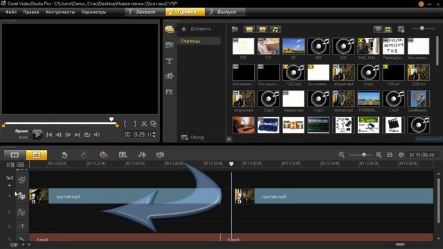Select the blue sky landscape thumbnail
Viewport: 443px width, 249px height.
tap(293, 46)
